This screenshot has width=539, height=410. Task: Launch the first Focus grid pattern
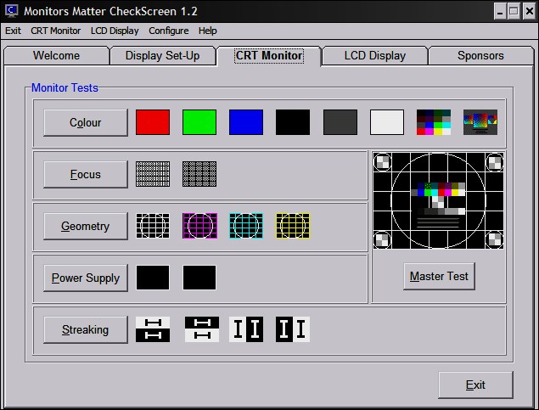click(x=153, y=174)
